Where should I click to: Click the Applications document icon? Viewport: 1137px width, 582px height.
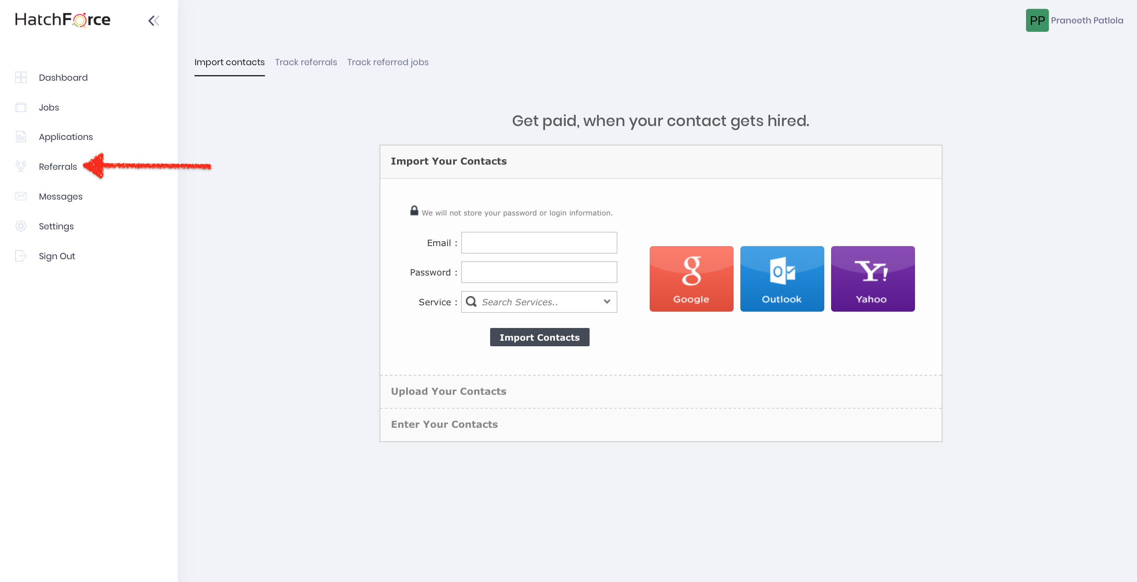21,137
